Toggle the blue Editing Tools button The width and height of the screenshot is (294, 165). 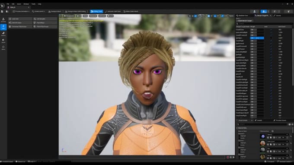coord(96,11)
